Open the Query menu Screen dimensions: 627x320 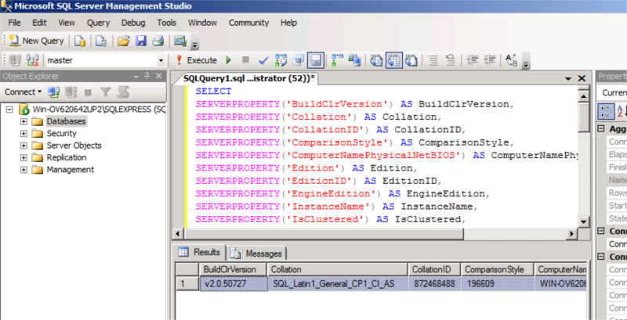point(98,23)
